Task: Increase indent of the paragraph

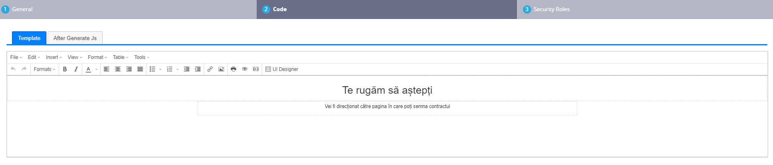Action: [x=198, y=69]
